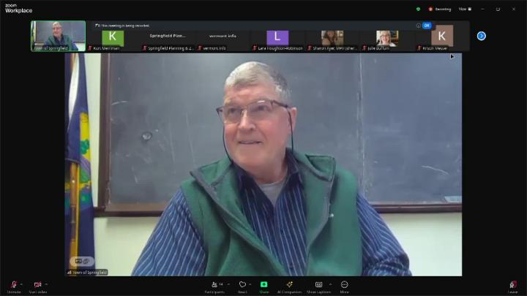Start sharing screen with Share button

point(263,285)
